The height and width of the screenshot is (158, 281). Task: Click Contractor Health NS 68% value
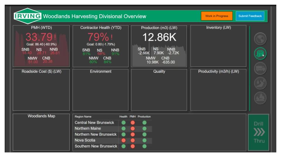pos(101,54)
